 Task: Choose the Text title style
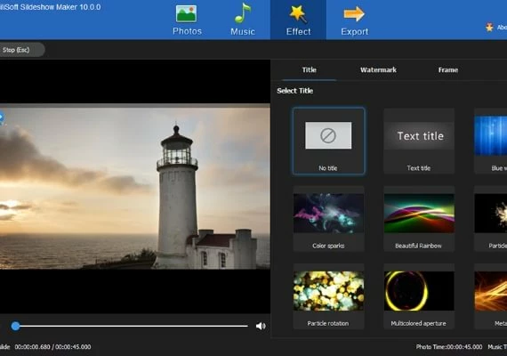click(x=419, y=142)
